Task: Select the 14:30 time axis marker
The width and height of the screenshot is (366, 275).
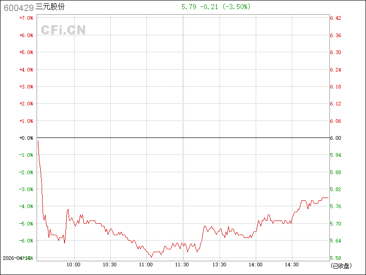Action: coord(292,264)
